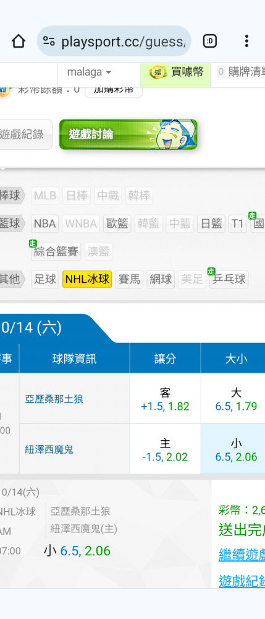
Task: Click the 籃球 category label
Action: pos(12,224)
